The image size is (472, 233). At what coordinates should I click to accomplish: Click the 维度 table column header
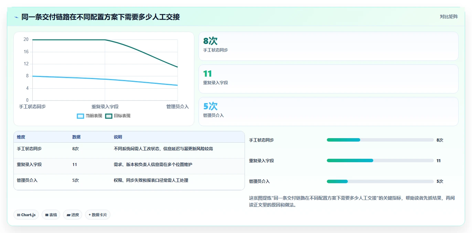click(x=21, y=137)
